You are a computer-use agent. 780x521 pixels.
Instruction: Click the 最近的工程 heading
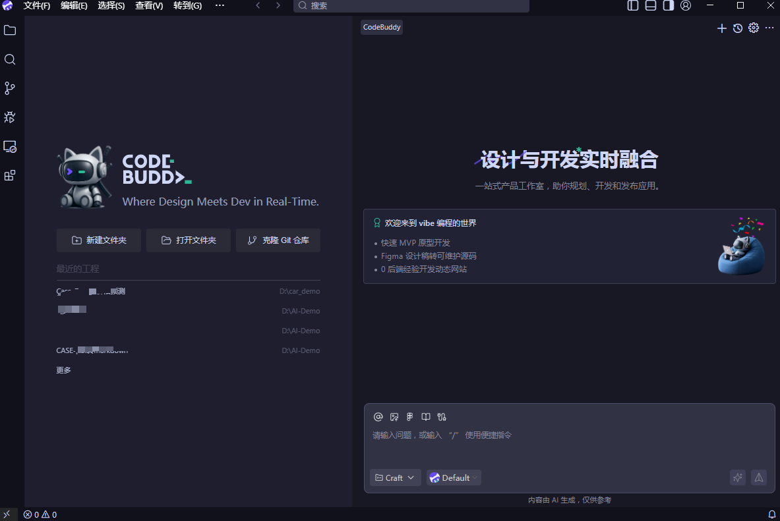78,269
